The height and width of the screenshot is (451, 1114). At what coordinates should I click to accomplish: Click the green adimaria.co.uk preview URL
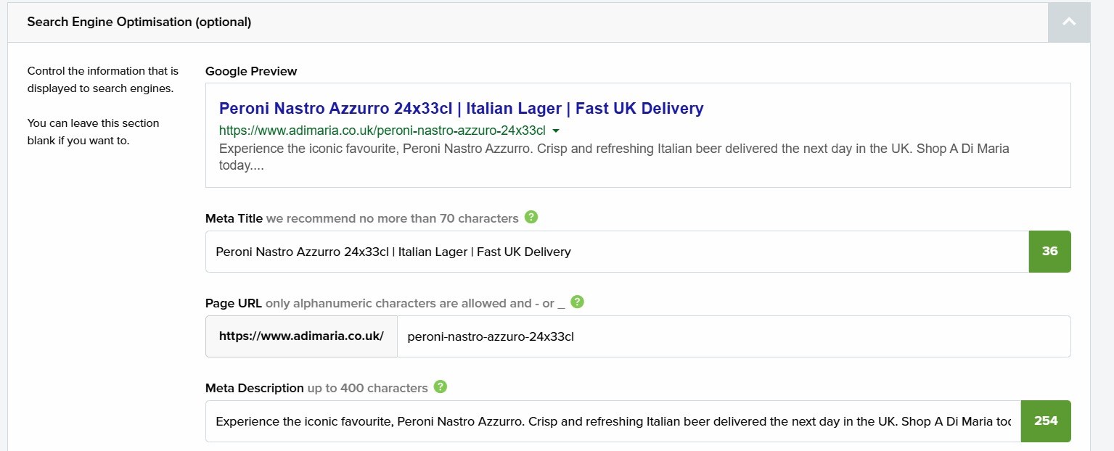[382, 131]
